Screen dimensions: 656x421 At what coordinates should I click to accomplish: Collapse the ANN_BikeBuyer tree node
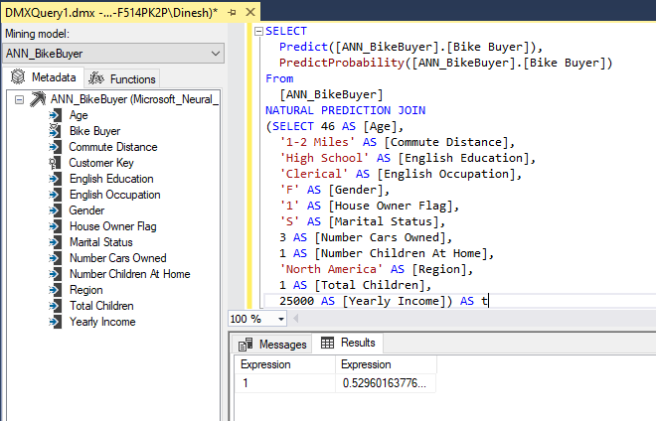(19, 99)
